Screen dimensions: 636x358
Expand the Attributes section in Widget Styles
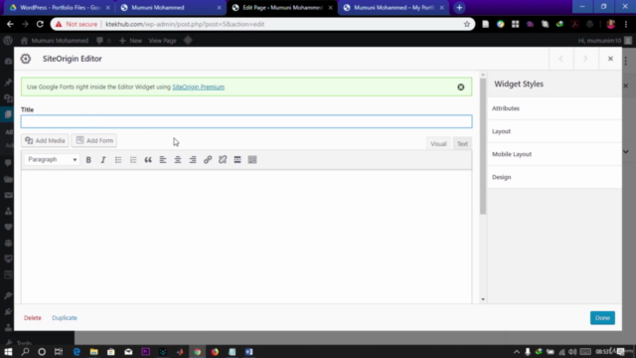(x=555, y=108)
